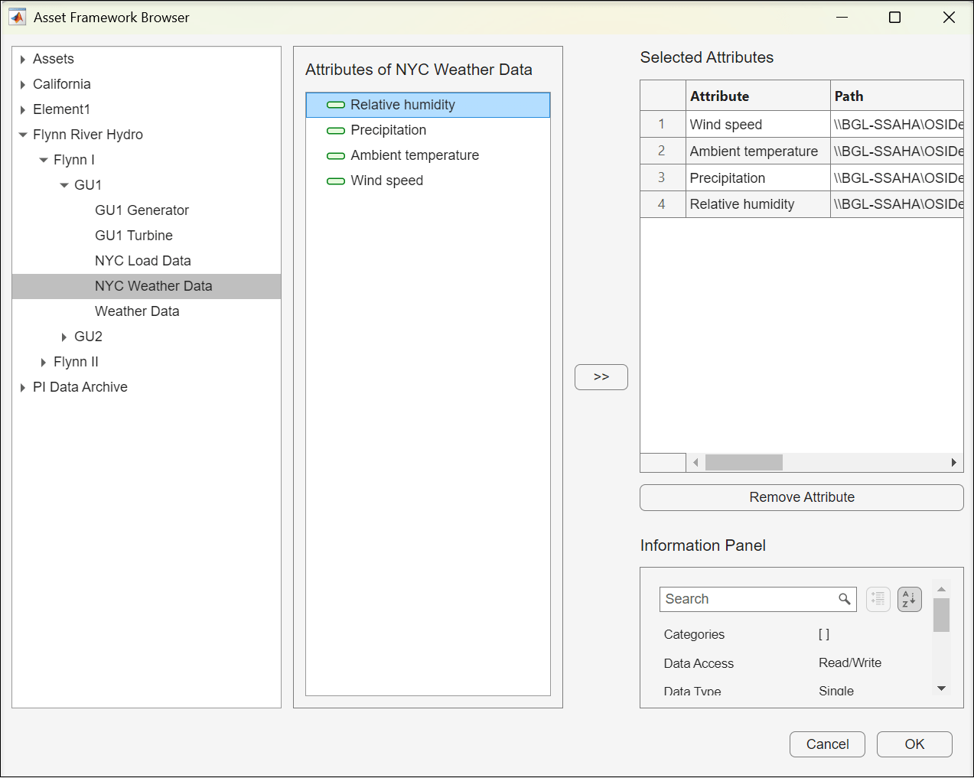This screenshot has width=974, height=778.
Task: Switch to categorized view in Information Panel
Action: pyautogui.click(x=878, y=599)
